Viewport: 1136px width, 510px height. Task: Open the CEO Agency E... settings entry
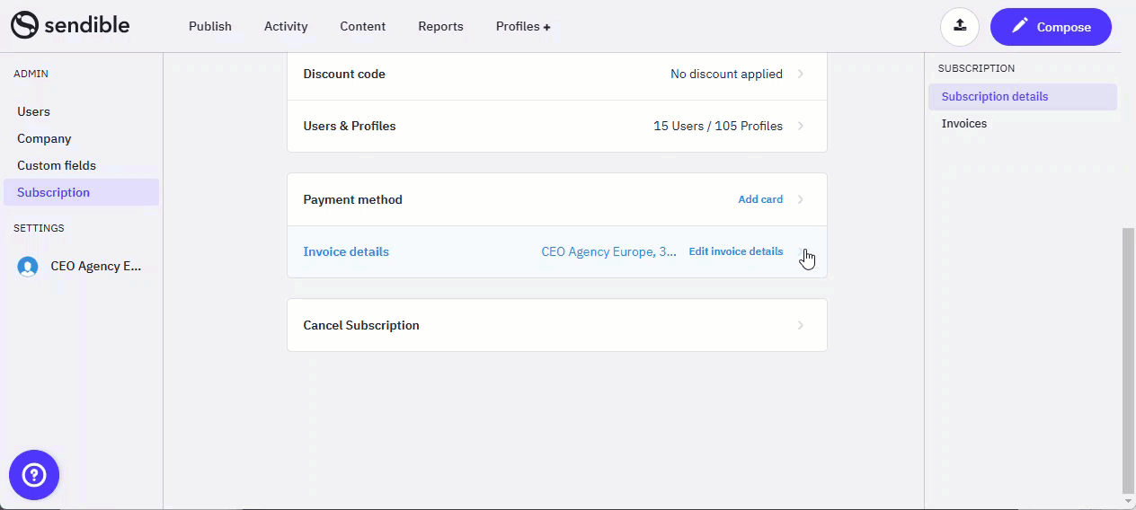point(81,267)
